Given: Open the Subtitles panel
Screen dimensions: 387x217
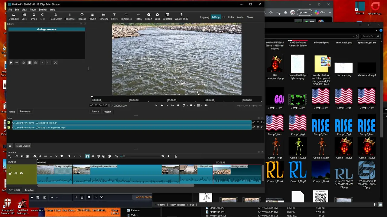Looking at the screenshot, I should [167, 17].
